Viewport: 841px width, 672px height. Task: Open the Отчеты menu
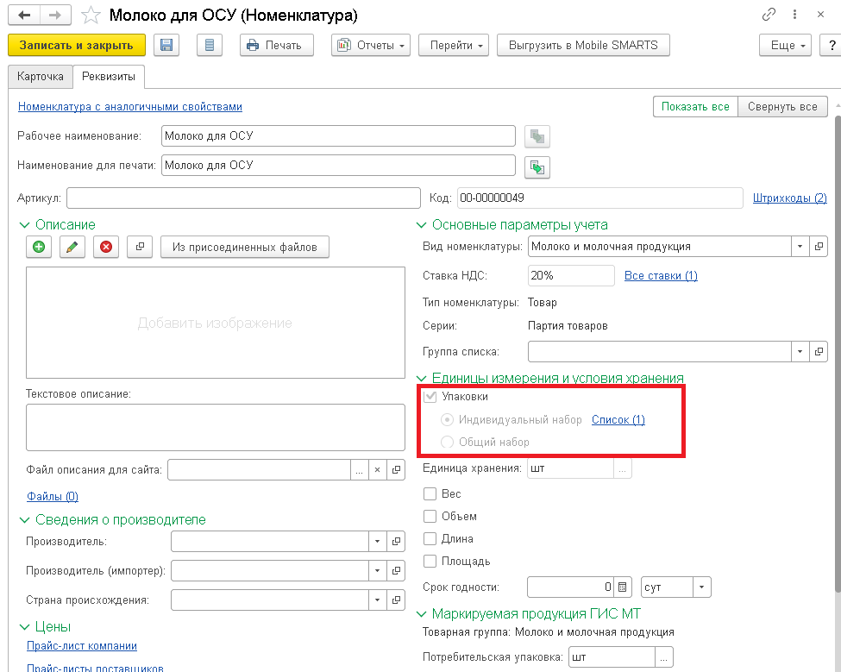point(371,45)
